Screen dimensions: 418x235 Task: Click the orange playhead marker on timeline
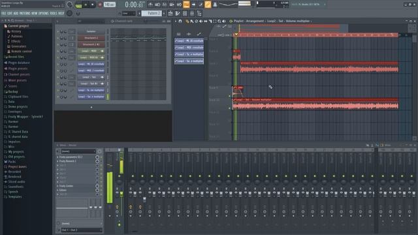(x=236, y=35)
